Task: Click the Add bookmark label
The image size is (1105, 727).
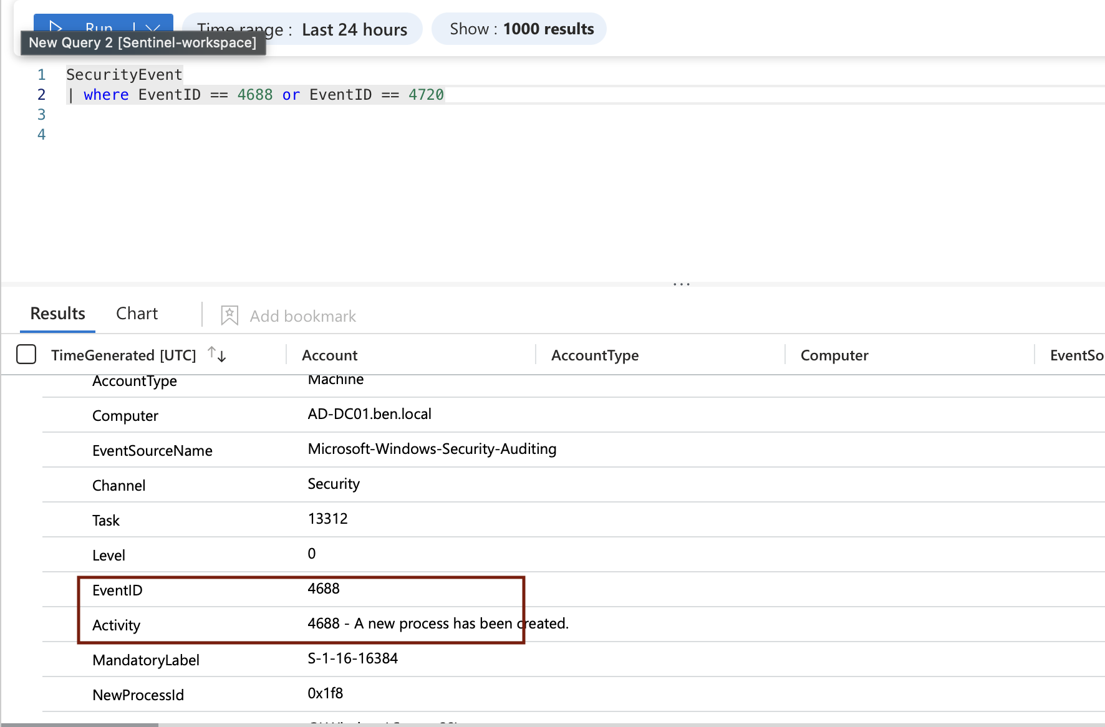Action: [302, 315]
